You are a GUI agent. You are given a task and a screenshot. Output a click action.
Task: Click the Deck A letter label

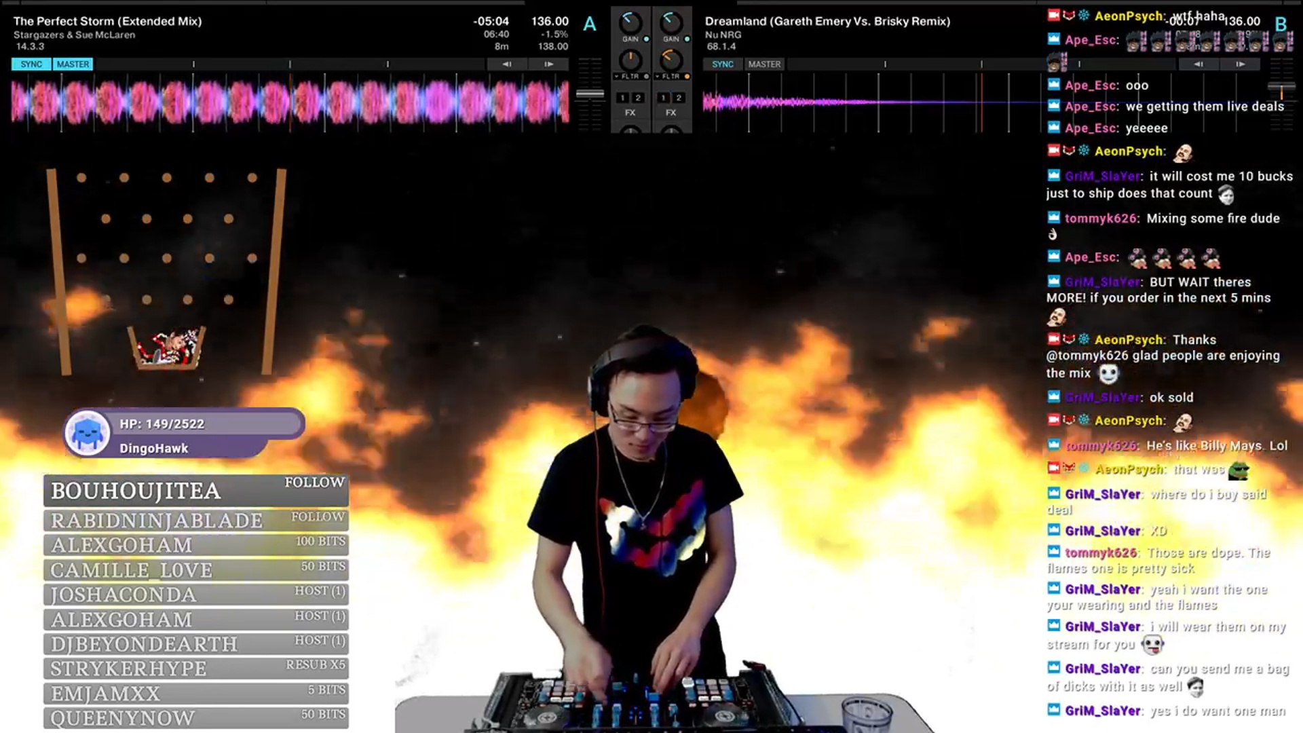tap(590, 24)
